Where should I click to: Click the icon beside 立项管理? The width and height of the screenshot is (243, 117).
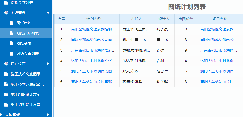coord(2,115)
